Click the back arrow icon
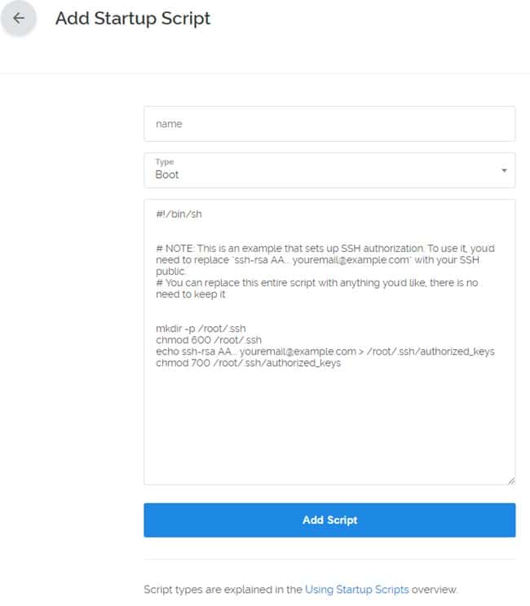This screenshot has width=530, height=606. click(19, 19)
